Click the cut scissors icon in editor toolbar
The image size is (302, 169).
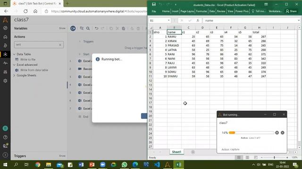coord(117,28)
